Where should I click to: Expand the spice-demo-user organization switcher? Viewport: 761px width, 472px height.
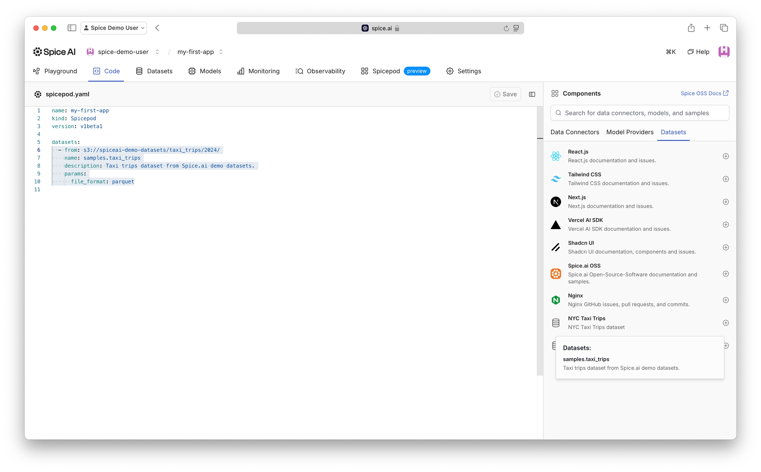pos(158,52)
